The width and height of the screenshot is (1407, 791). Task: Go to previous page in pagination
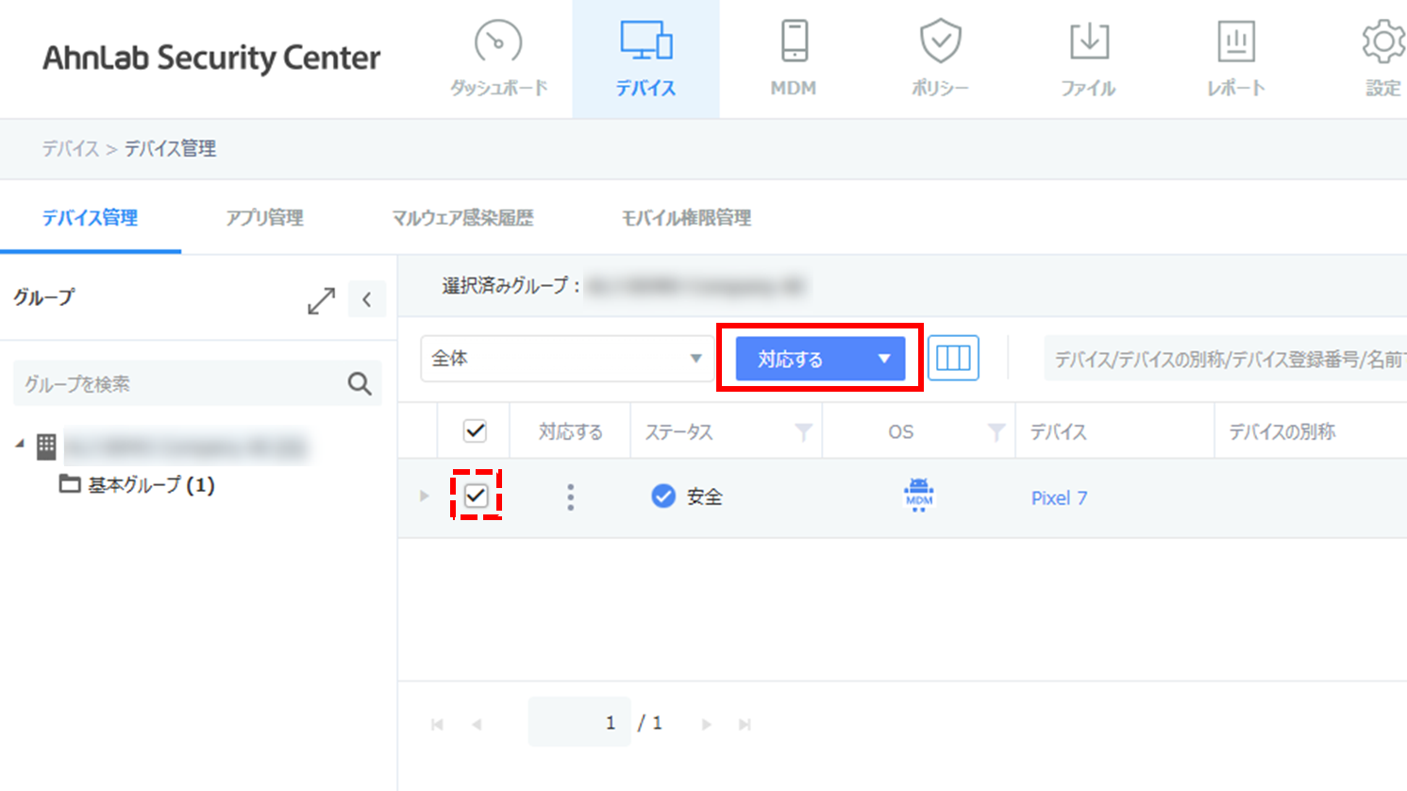[477, 724]
